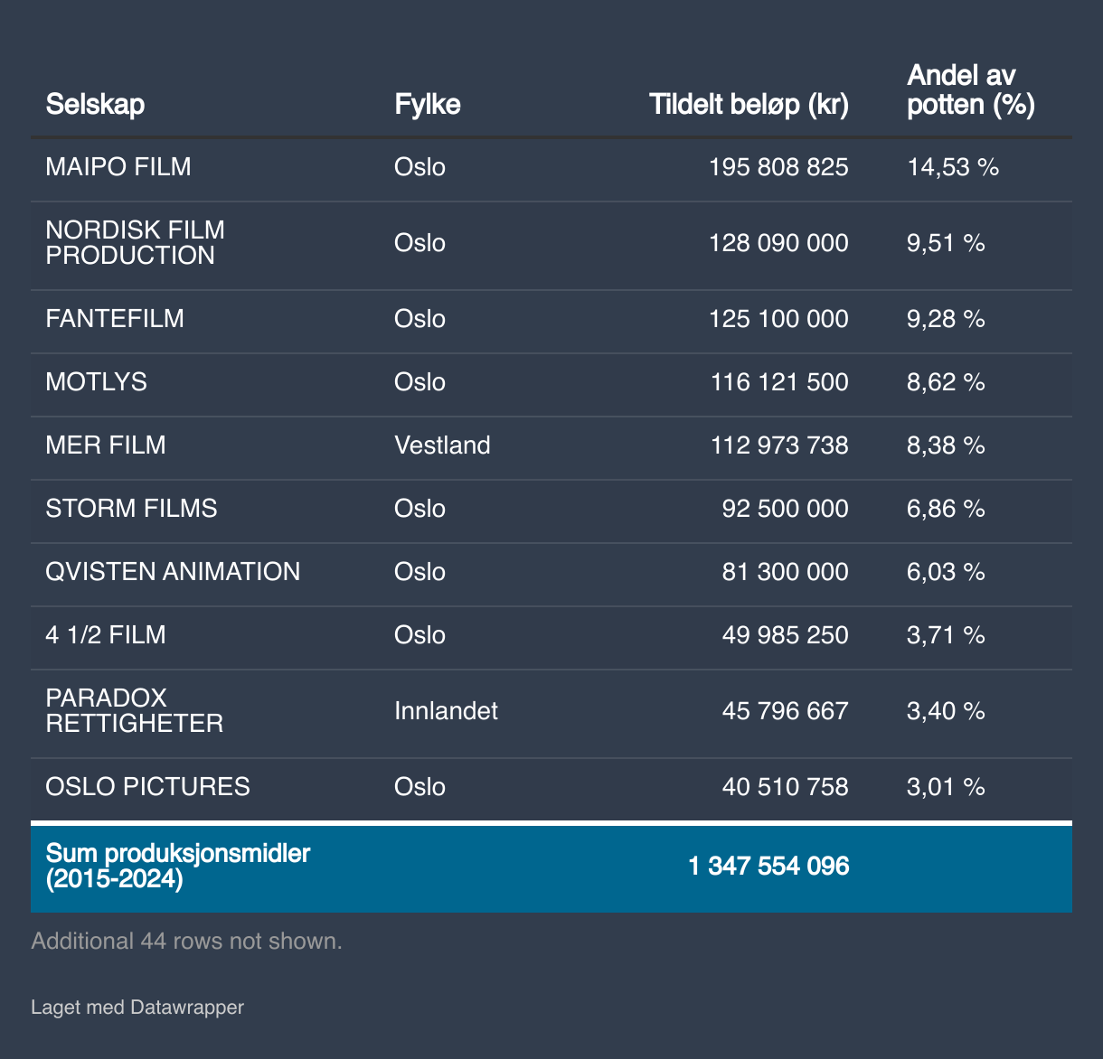The image size is (1103, 1059).
Task: Select the NORDISK FILM PRODUCTION cell
Action: pyautogui.click(x=135, y=243)
